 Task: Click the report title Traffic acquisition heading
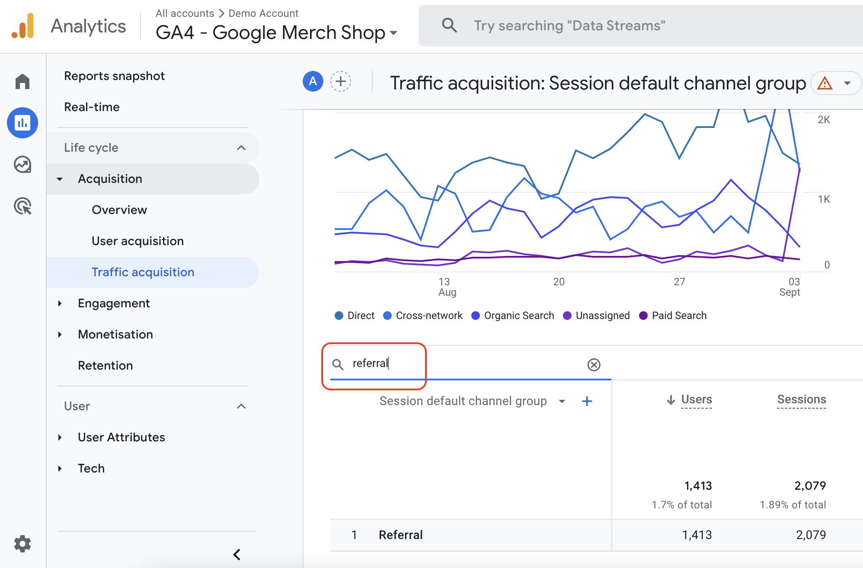tap(598, 83)
